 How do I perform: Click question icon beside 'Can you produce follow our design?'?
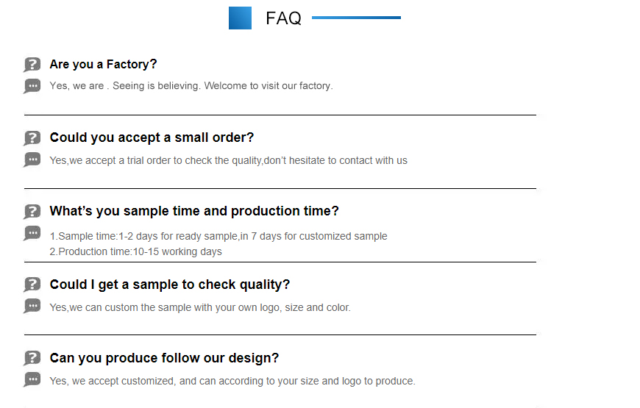click(32, 358)
